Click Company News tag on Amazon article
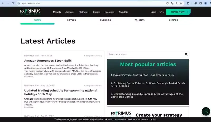Viewport: 211px width, 122px height. click(93, 56)
